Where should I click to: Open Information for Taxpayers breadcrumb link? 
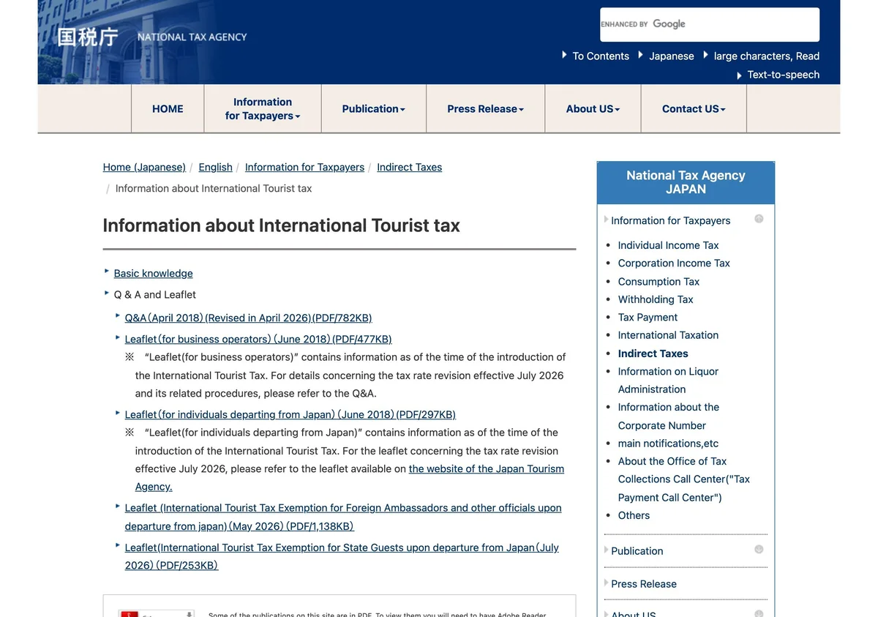pos(304,167)
